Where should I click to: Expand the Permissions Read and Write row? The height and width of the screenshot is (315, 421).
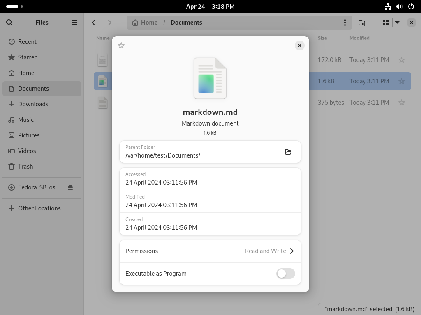[x=210, y=251]
